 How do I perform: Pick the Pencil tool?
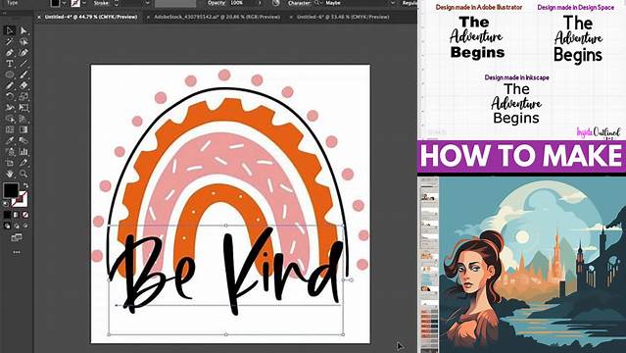point(10,85)
